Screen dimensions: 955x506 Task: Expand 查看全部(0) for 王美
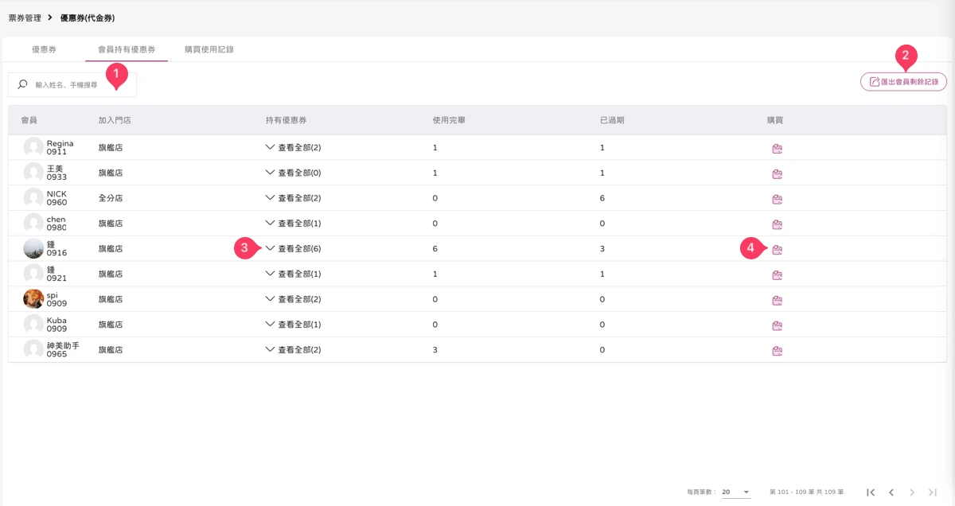(x=293, y=173)
